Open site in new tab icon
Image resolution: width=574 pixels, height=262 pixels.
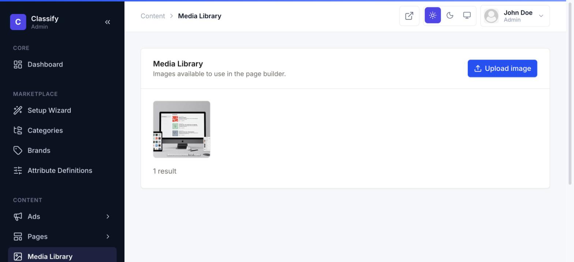[409, 16]
